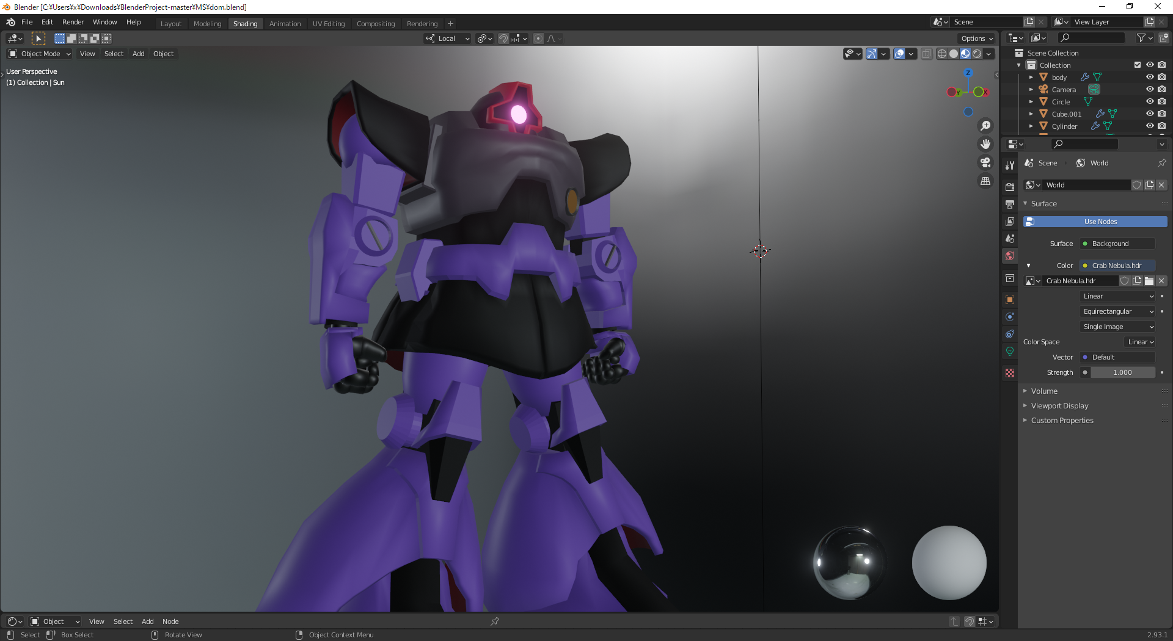The image size is (1173, 641).
Task: Toggle X-Ray mode in the viewport header
Action: pos(926,53)
